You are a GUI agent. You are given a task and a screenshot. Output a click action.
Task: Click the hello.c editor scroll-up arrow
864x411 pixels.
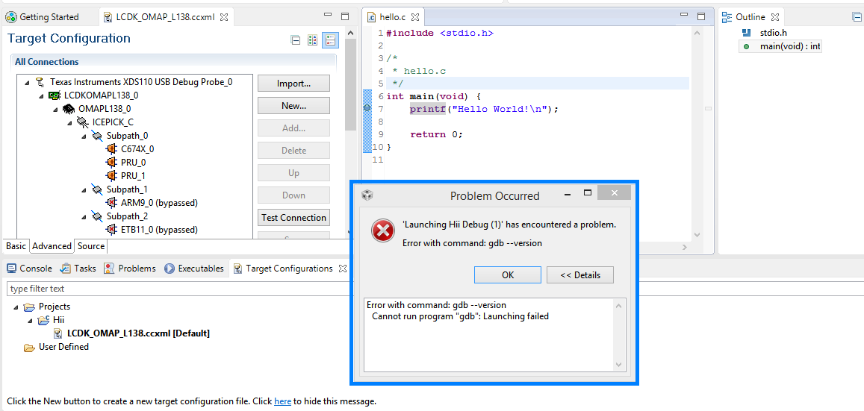click(697, 34)
